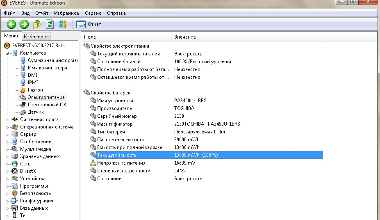Screen dimensions: 380x220
Task: Expand the Хранение данных node
Action: point(7,157)
